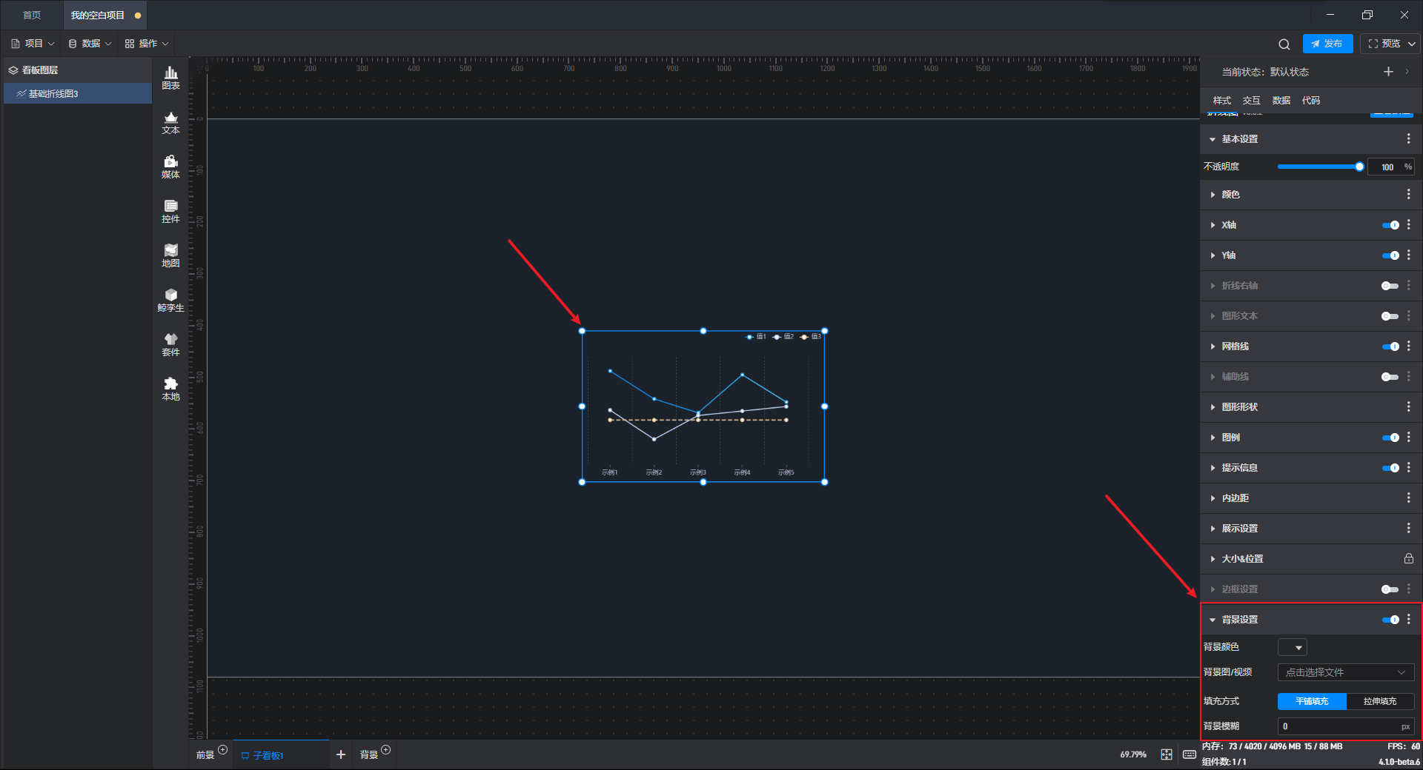Enable the 辅助线 switch
This screenshot has width=1423, height=770.
click(x=1390, y=377)
